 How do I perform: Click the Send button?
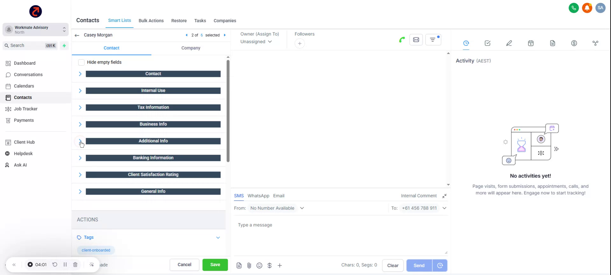point(419,265)
